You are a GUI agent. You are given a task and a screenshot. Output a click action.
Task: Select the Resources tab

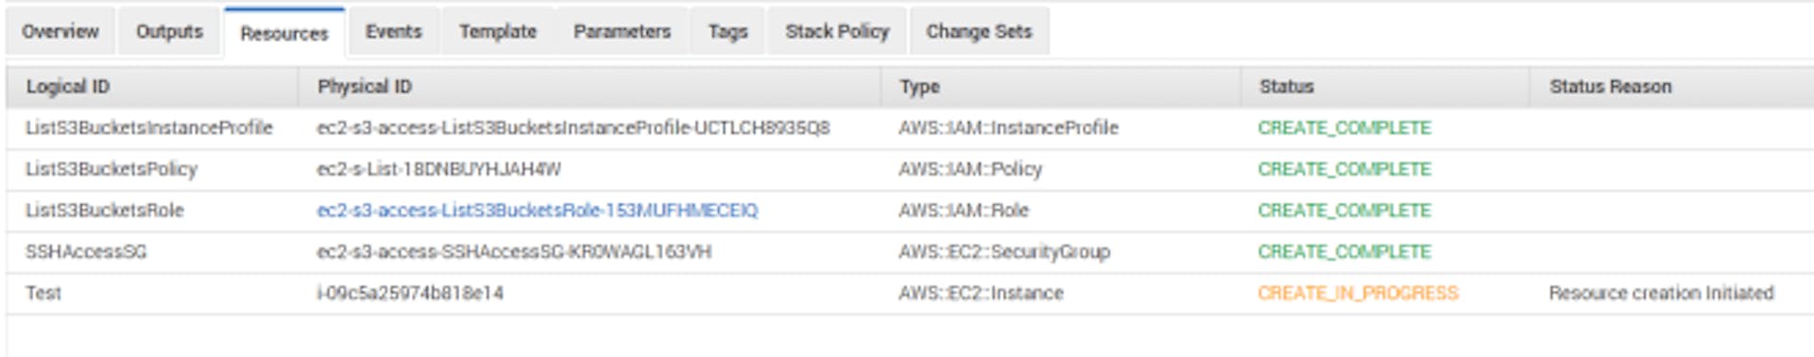point(284,33)
